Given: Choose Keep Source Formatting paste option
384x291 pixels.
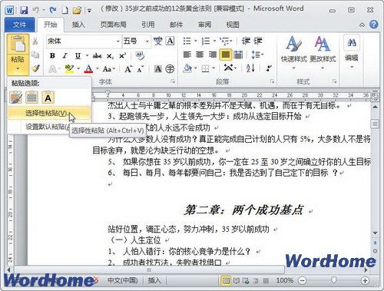Looking at the screenshot, I should (15, 98).
